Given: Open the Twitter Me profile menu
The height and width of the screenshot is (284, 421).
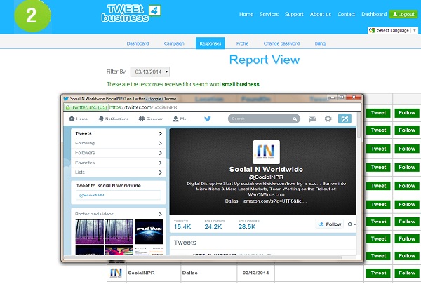Looking at the screenshot, I should pos(179,119).
